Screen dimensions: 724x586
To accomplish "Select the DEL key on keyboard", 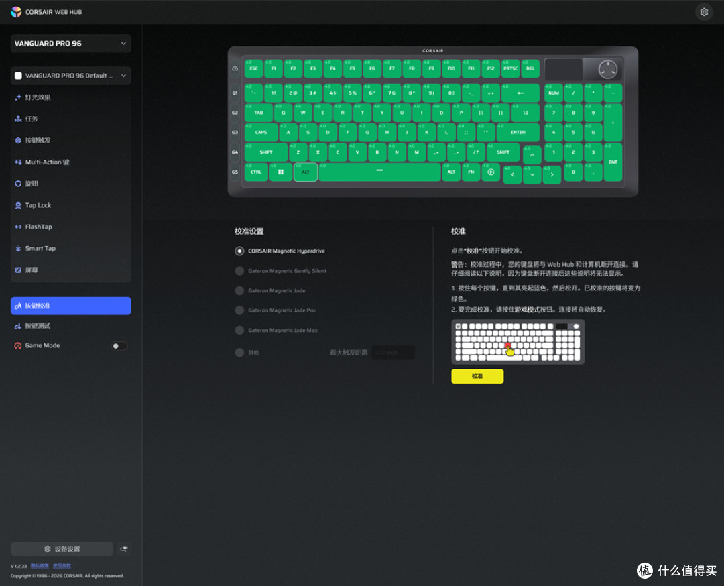I will coord(530,69).
